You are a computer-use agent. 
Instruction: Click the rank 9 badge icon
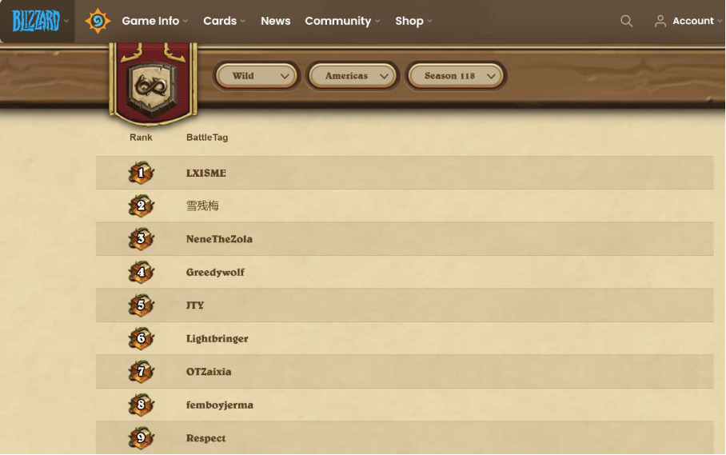point(141,437)
